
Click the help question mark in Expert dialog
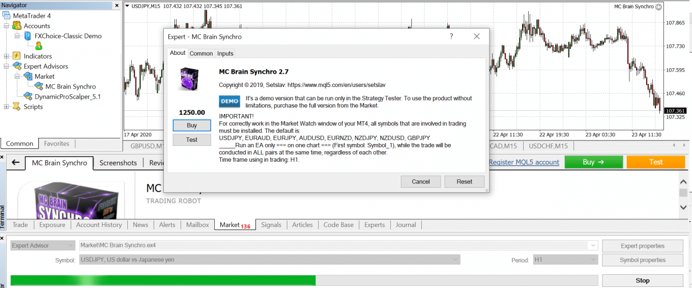point(451,37)
